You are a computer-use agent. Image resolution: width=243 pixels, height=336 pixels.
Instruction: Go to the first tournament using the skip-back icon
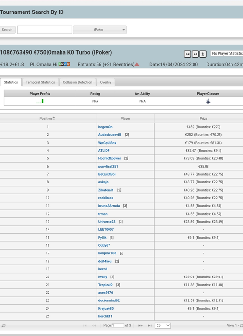[187, 54]
